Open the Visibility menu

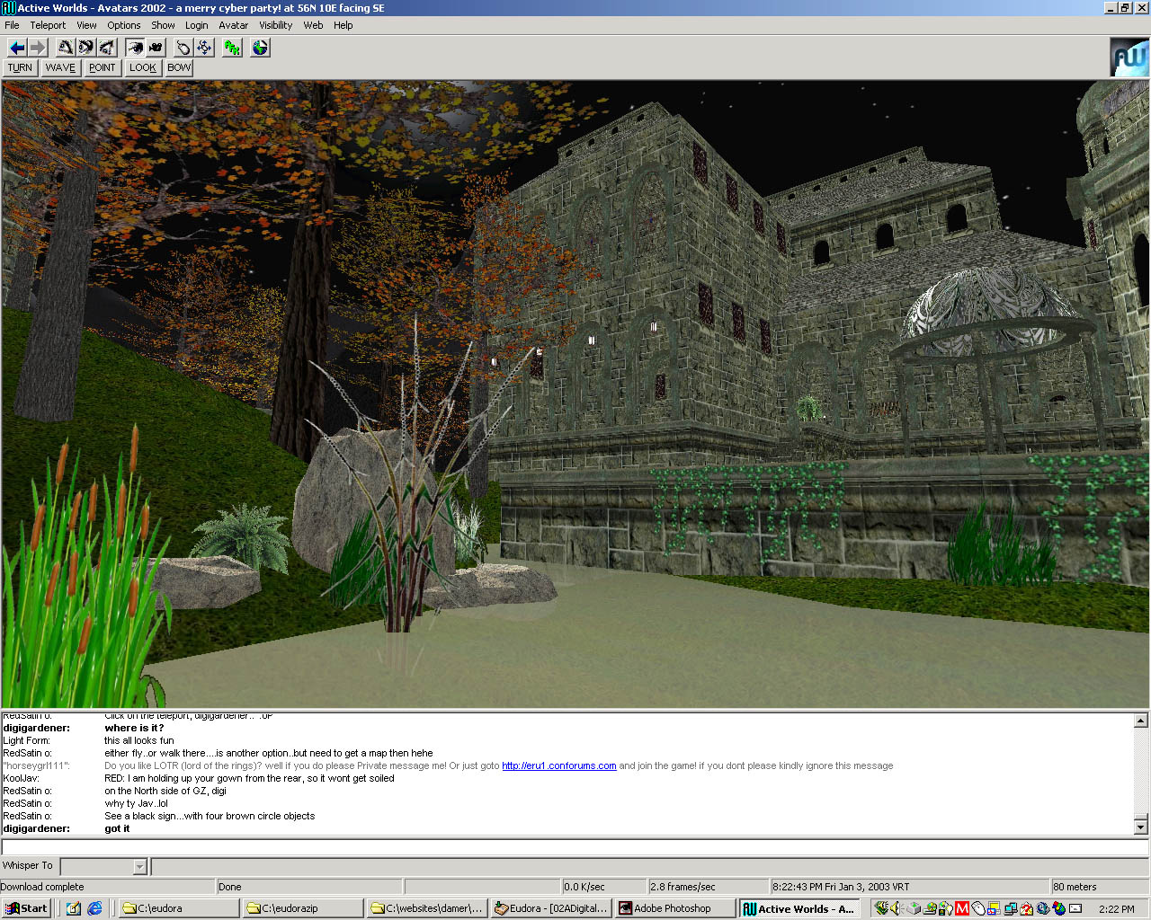(275, 25)
